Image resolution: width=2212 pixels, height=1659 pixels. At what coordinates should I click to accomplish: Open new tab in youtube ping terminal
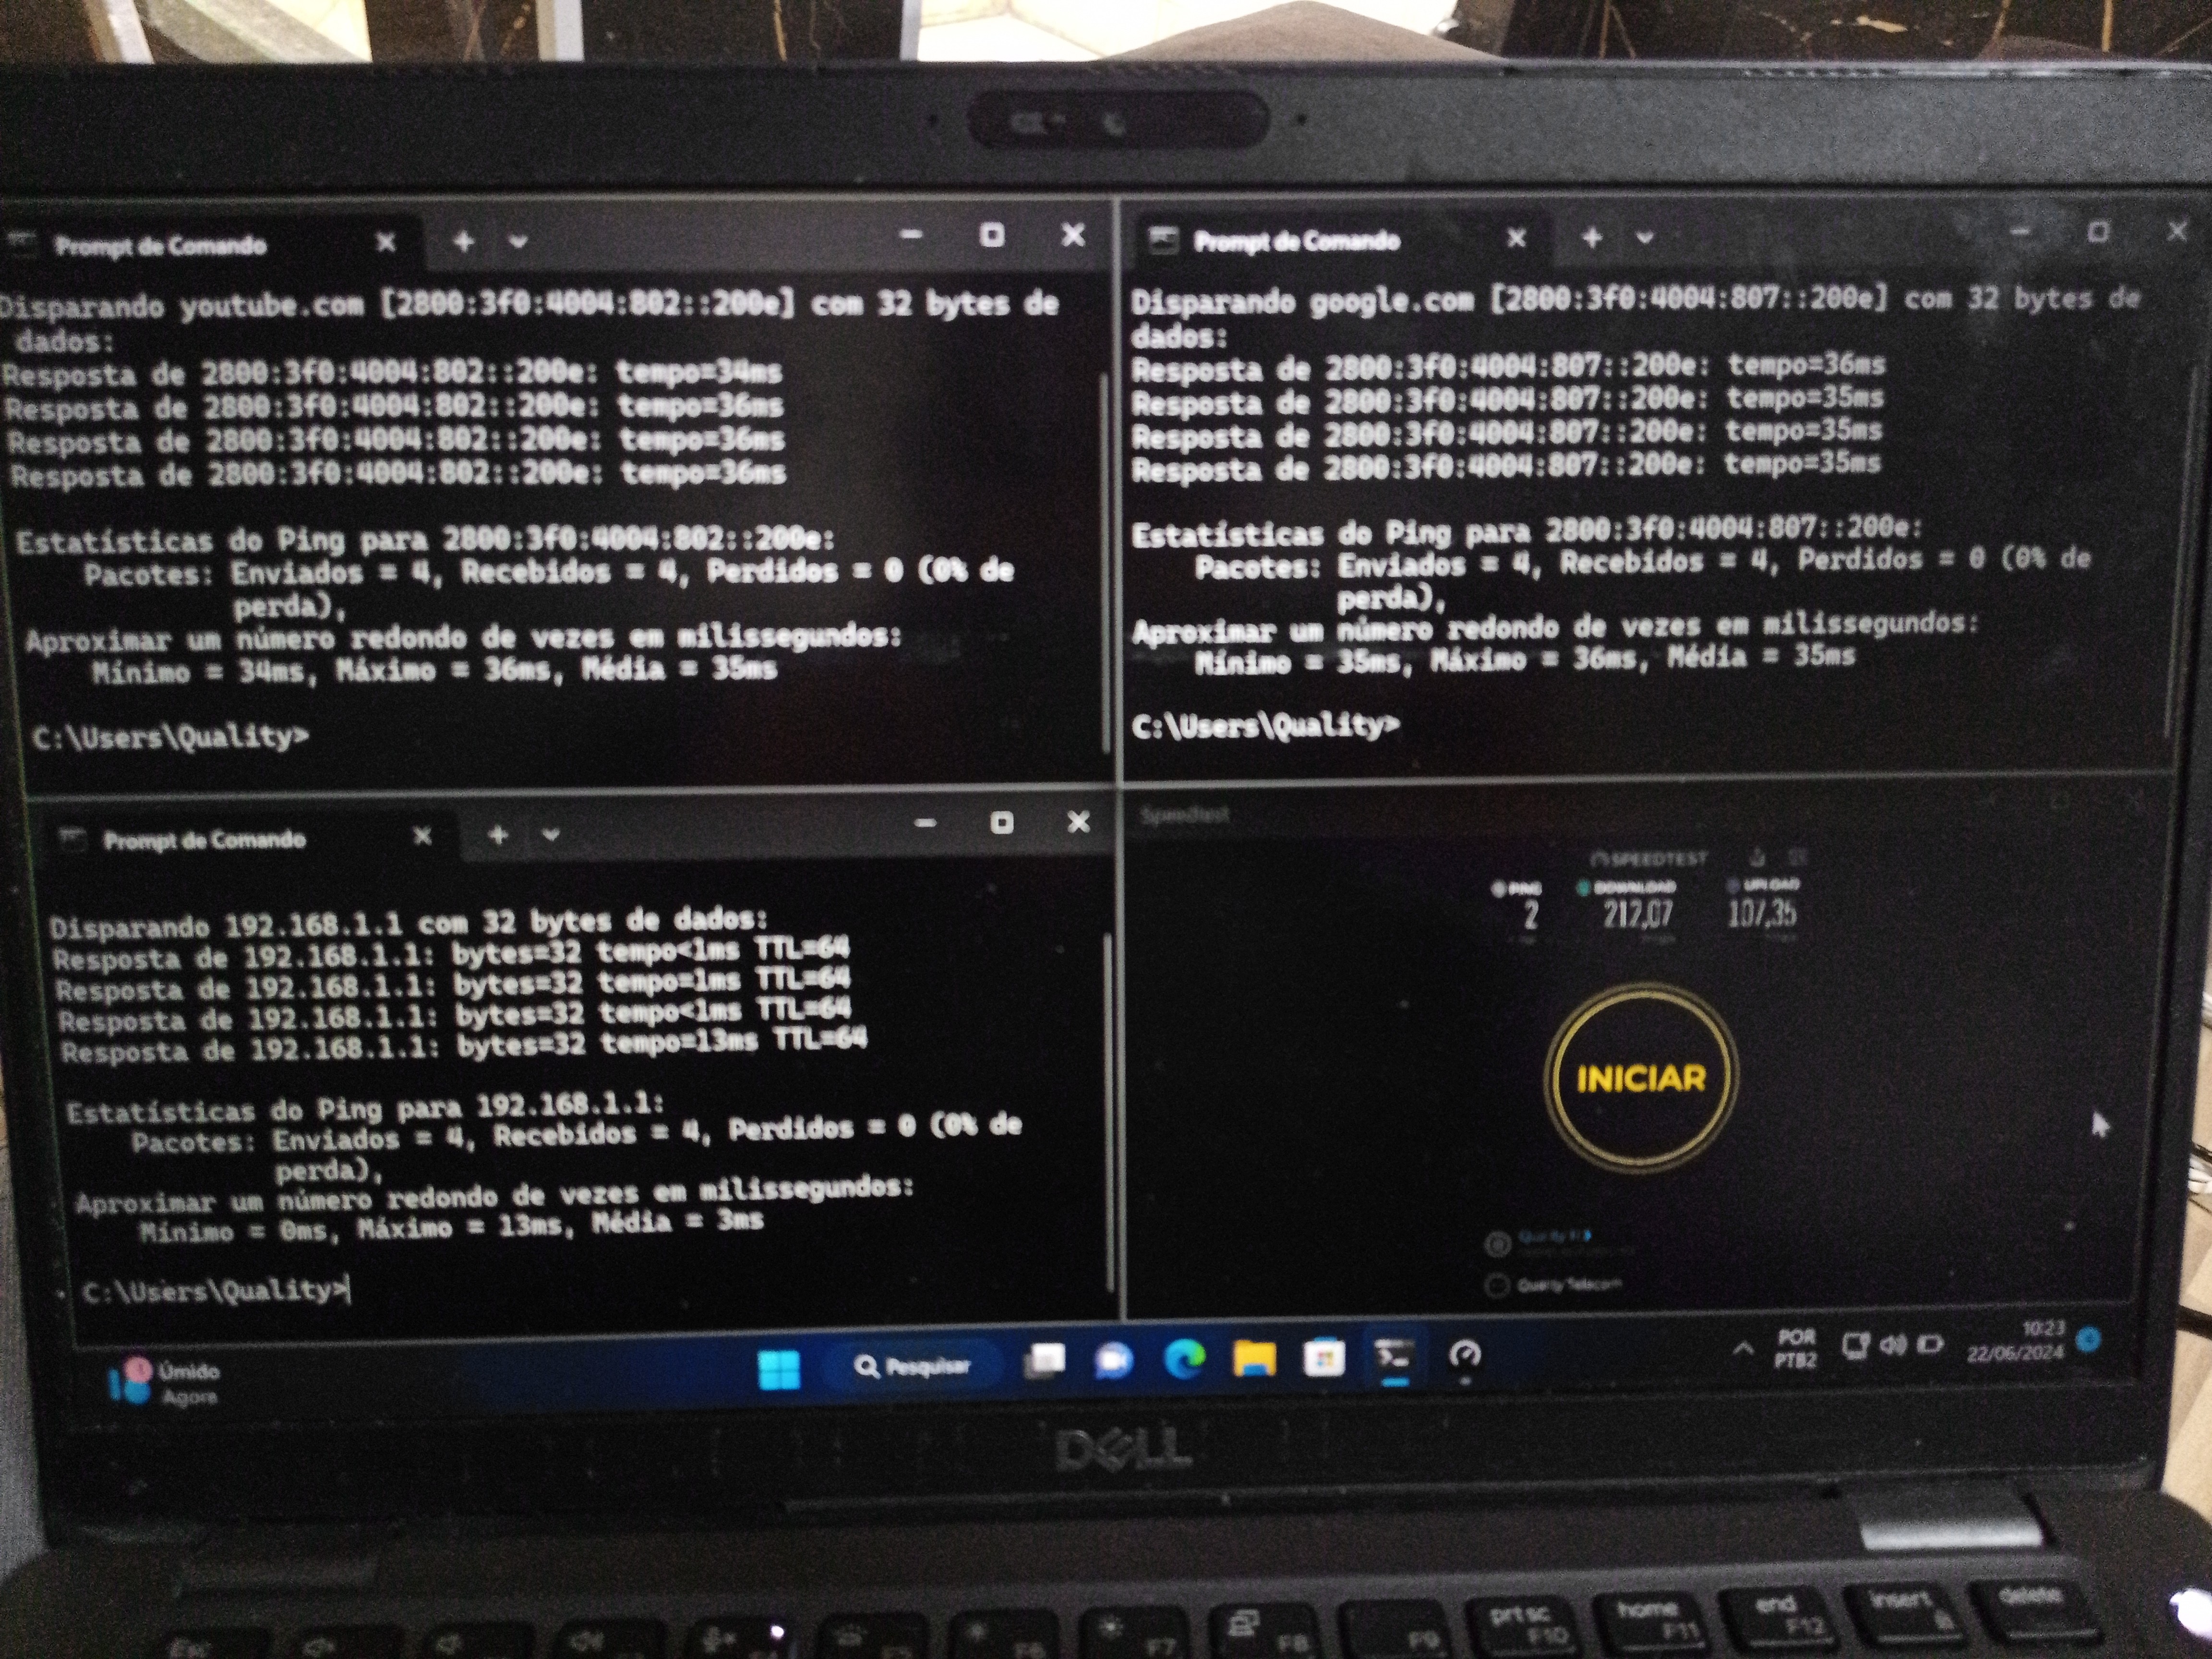(463, 241)
